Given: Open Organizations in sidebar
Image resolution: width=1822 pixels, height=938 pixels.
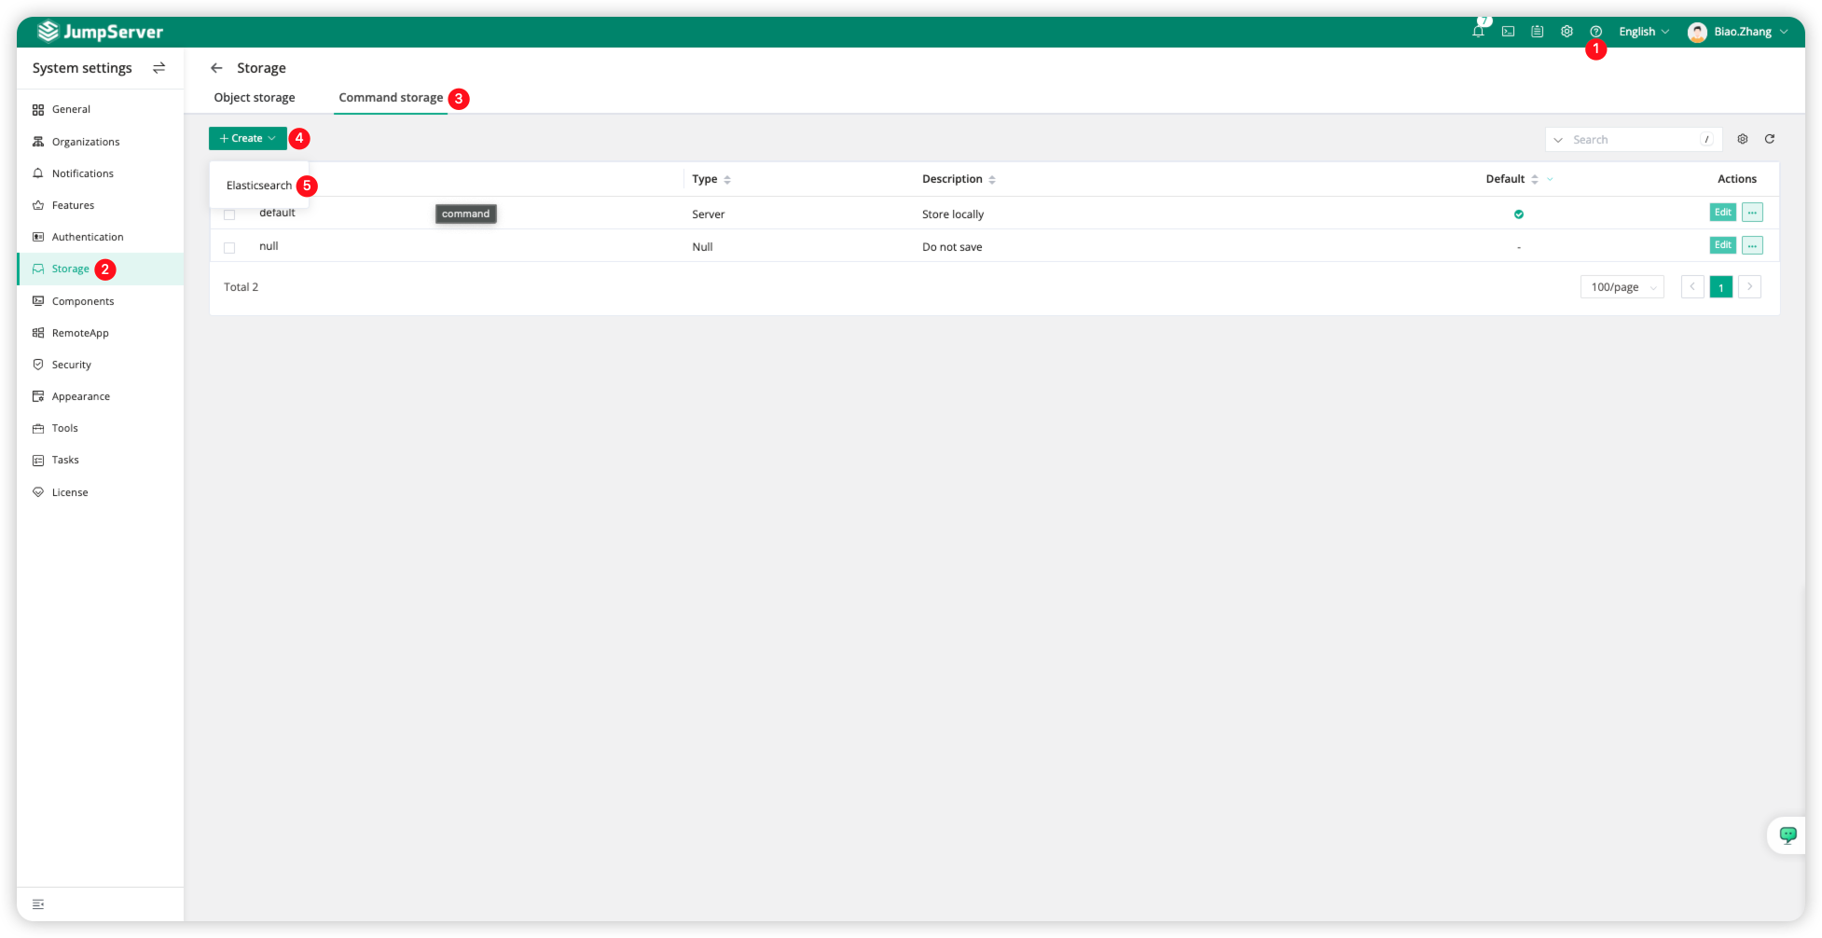Looking at the screenshot, I should [101, 142].
